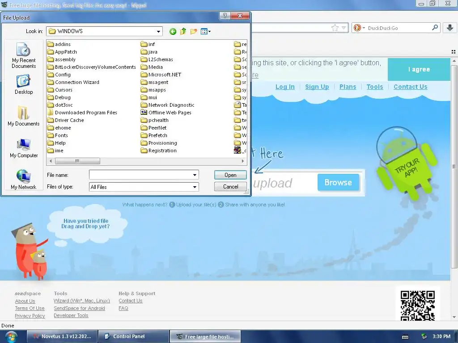Select the L2Schemas folder
The image size is (458, 343).
[157, 59]
